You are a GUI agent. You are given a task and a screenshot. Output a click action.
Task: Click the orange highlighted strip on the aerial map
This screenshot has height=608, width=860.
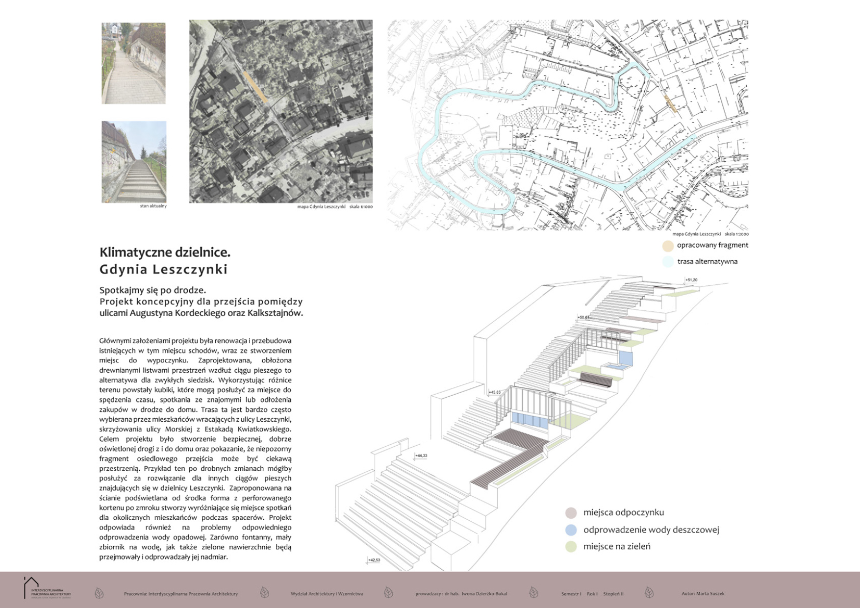(x=256, y=87)
